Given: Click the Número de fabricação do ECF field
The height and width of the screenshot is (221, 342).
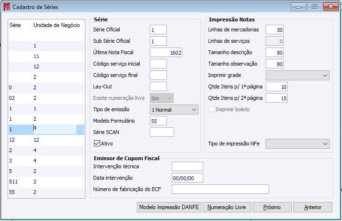Looking at the screenshot, I should (x=220, y=189).
